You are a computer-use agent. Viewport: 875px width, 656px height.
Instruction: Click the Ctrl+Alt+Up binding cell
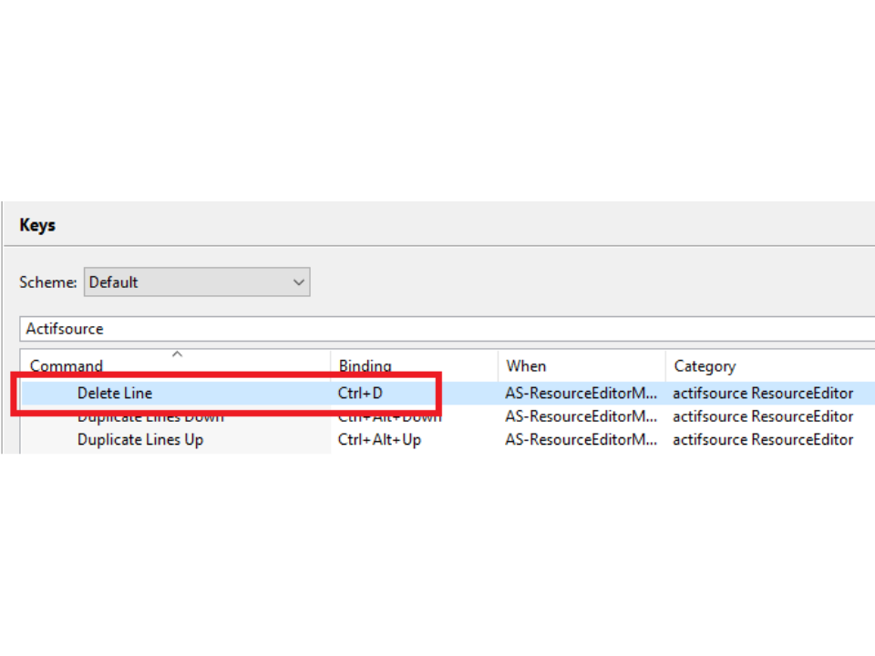[379, 440]
